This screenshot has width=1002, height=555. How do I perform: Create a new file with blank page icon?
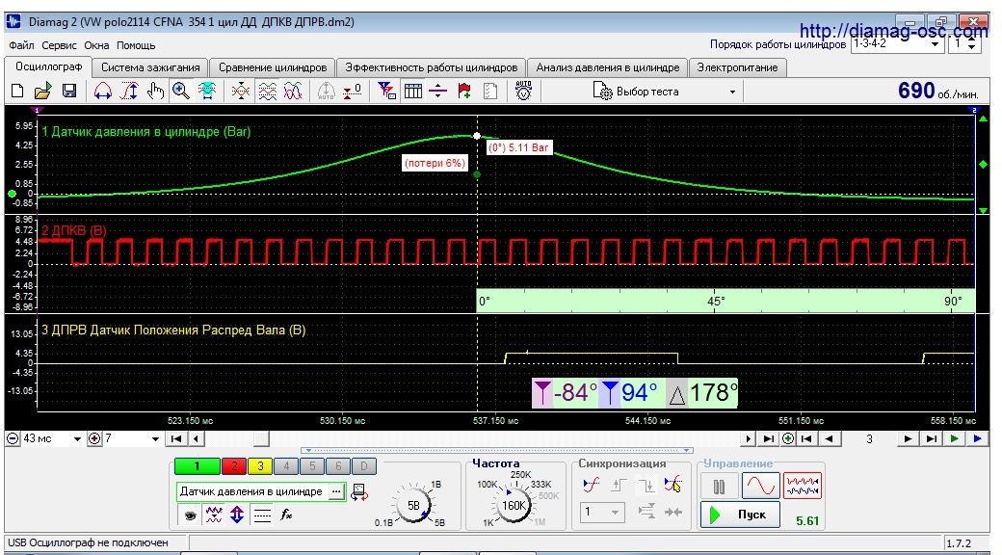[17, 91]
